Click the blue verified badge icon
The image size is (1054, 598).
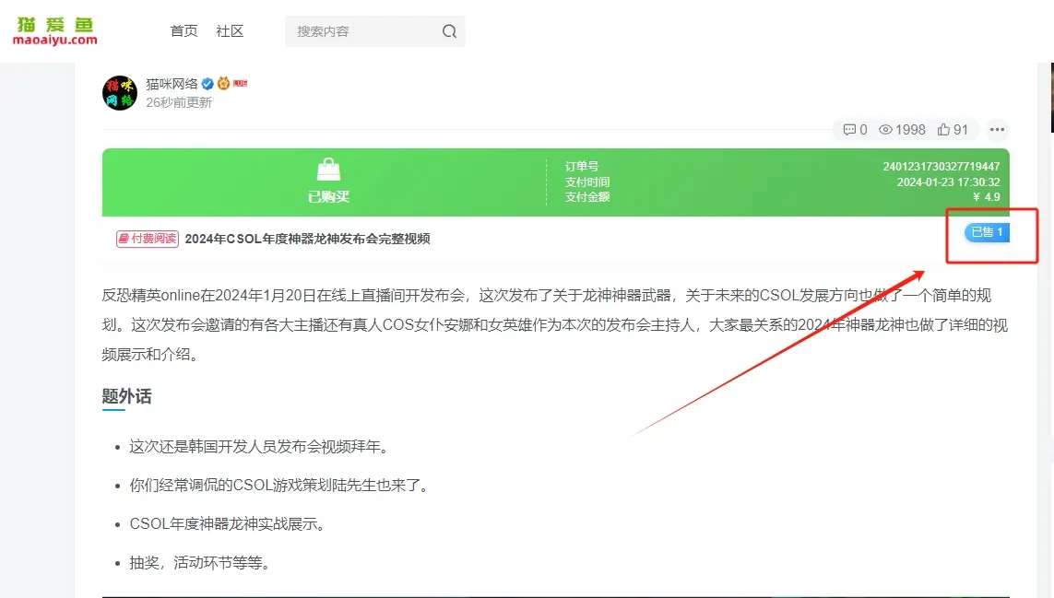[x=207, y=84]
